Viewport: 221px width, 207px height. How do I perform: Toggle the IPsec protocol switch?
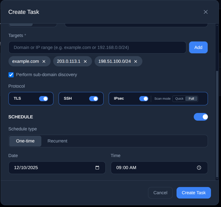click(x=143, y=99)
